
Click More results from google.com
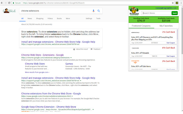coord(37,72)
